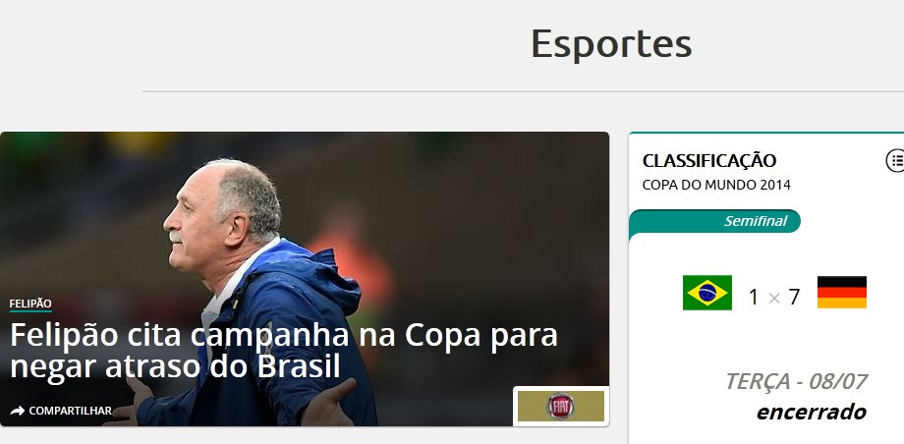
Task: Select the Brazil flag icon
Action: [706, 293]
